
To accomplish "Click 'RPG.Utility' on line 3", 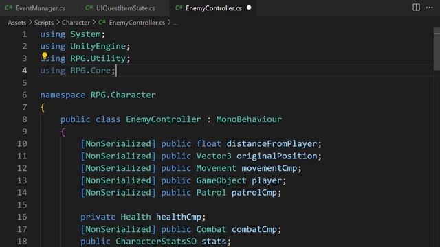I will coord(98,58).
